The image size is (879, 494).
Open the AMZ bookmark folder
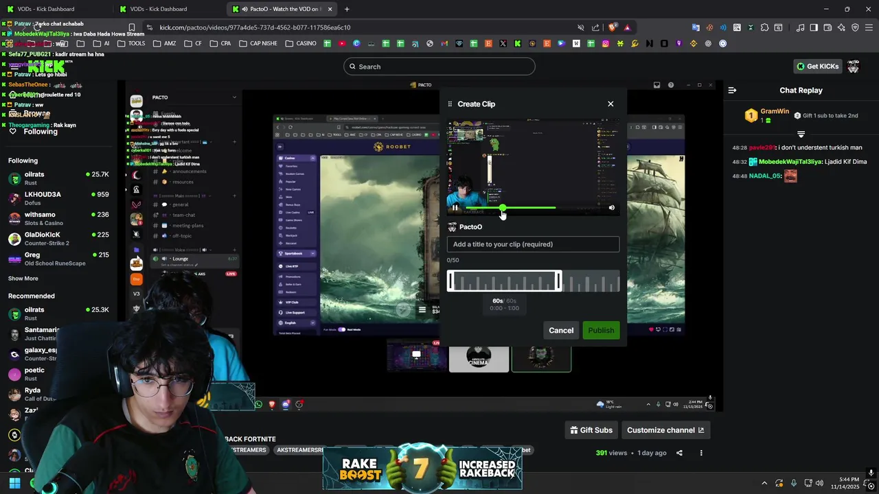165,43
